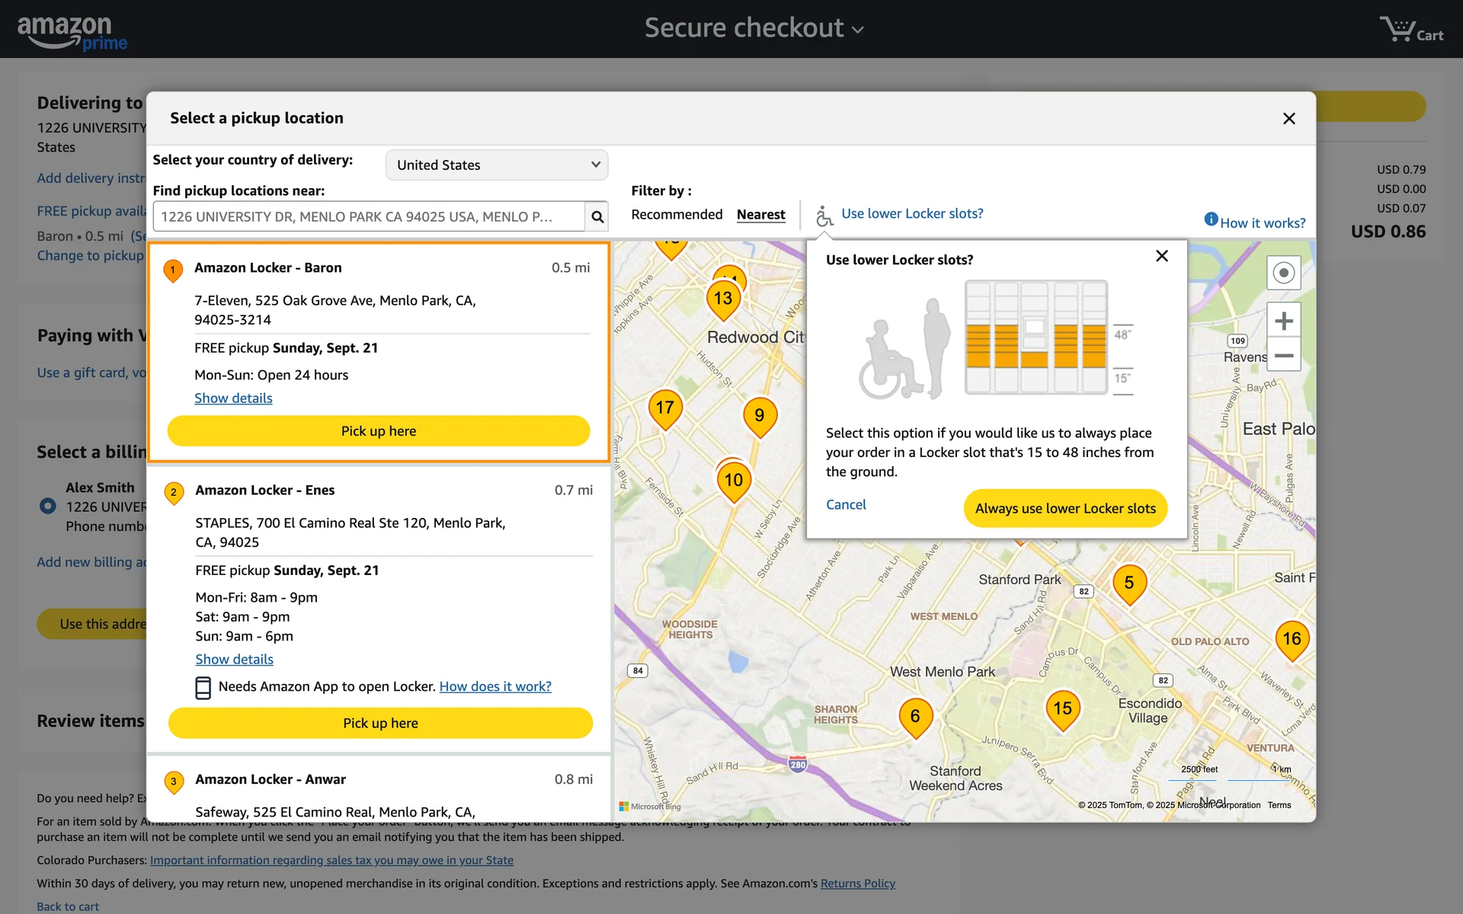
Task: Click Cancel in the Locker slots popover
Action: pos(846,504)
